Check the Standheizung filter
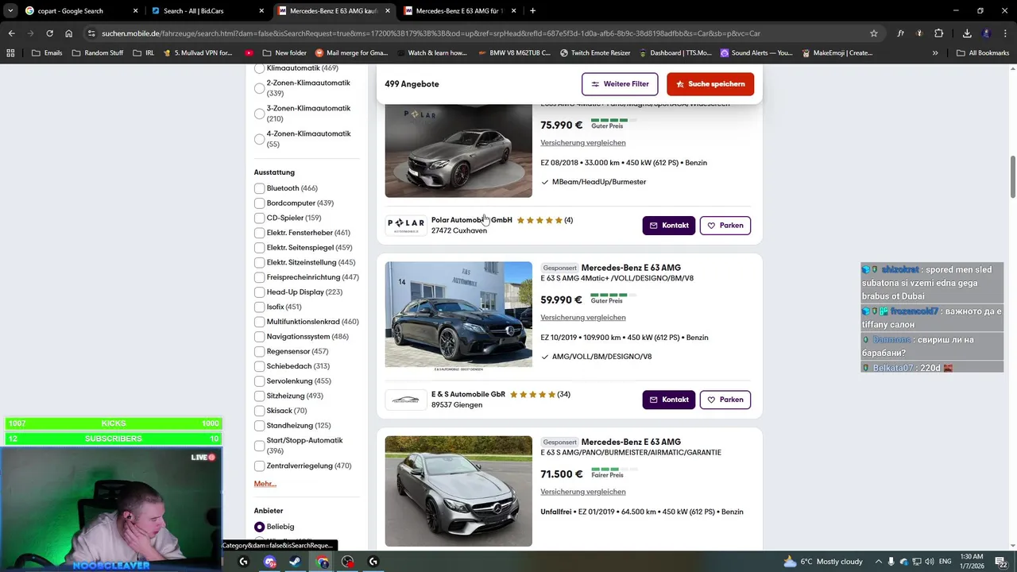Image resolution: width=1017 pixels, height=572 pixels. (x=259, y=426)
